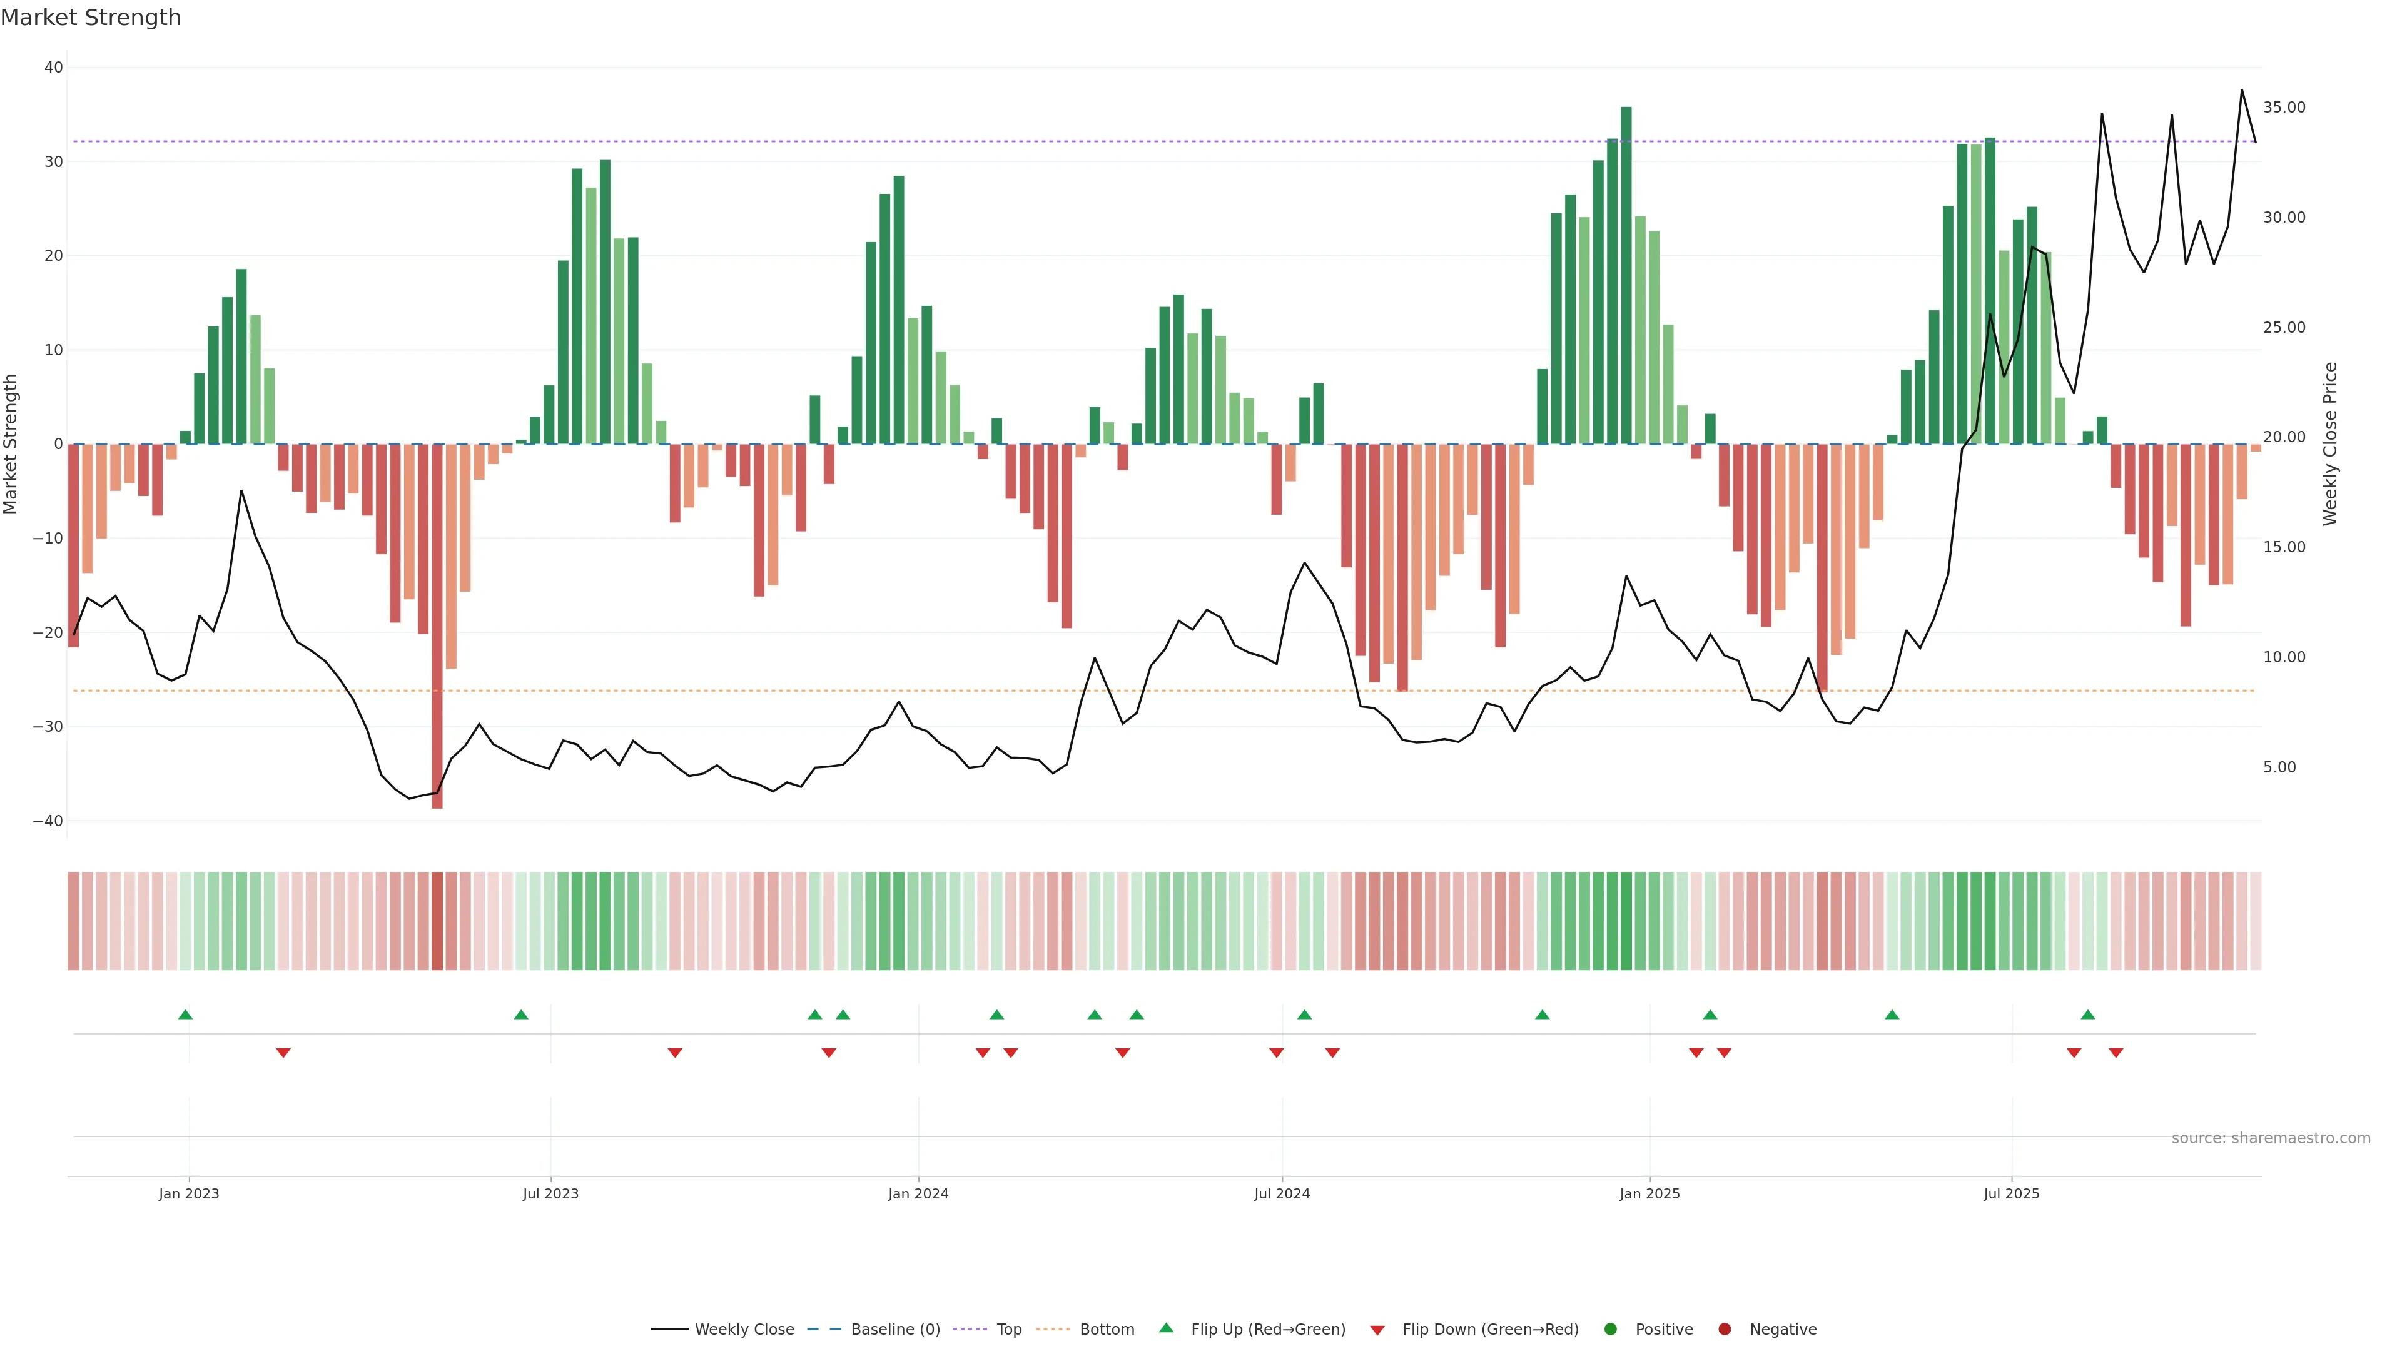
Task: Click the green Flip Up legend triangle
Action: [1165, 1328]
